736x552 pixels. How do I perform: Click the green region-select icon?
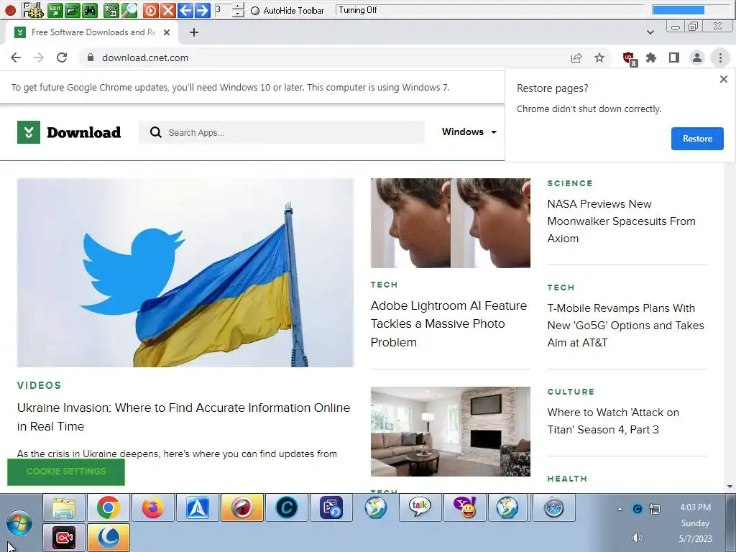(111, 10)
